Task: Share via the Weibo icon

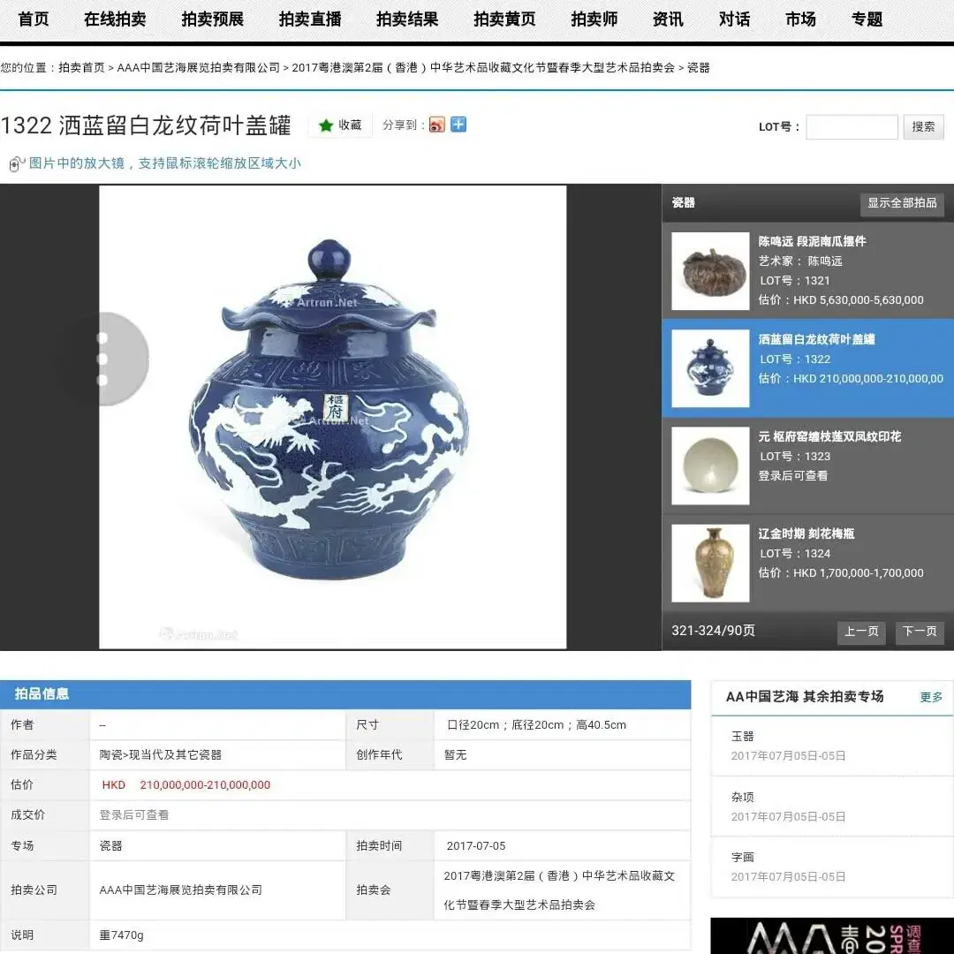Action: (437, 125)
